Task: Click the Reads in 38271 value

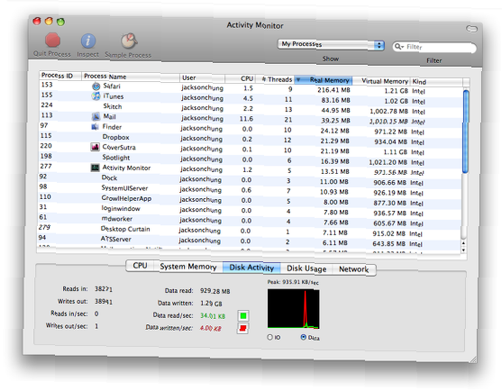Action: (x=103, y=289)
